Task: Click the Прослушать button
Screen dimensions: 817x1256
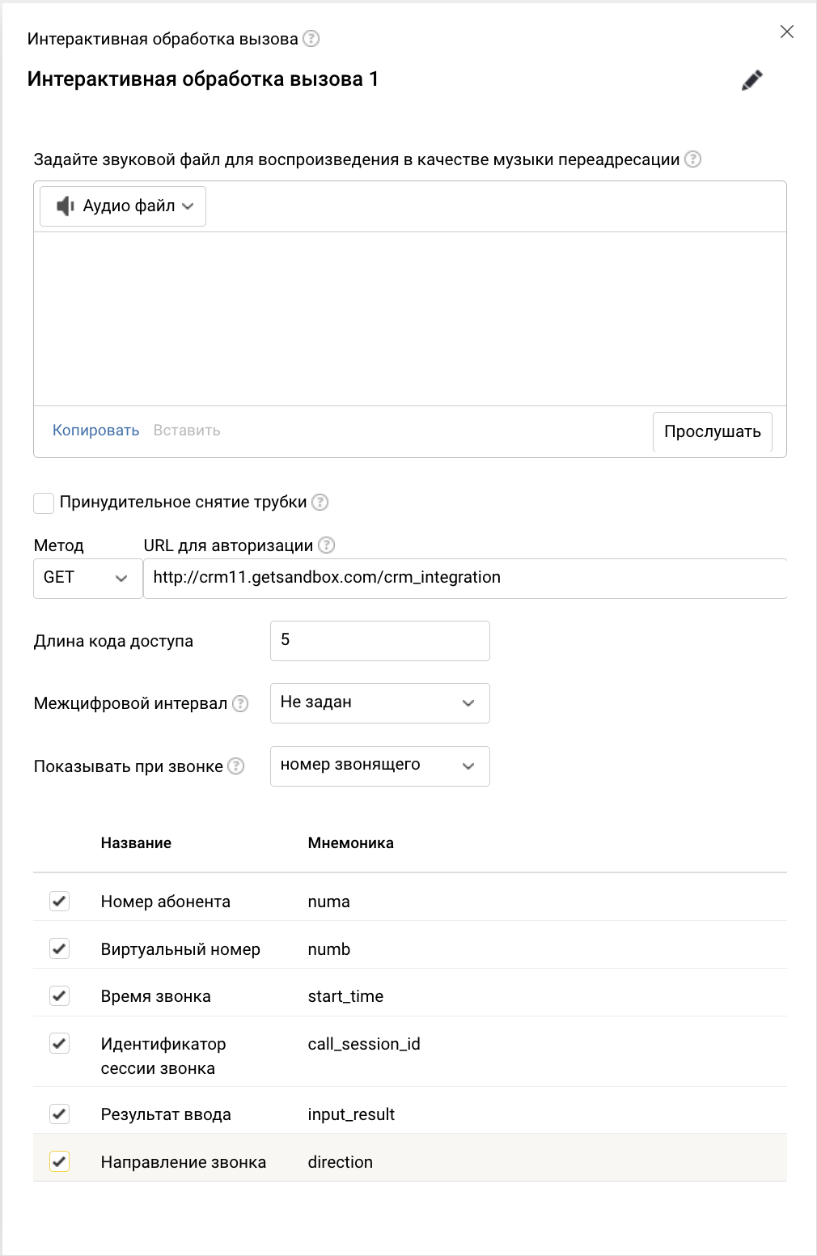Action: 713,431
